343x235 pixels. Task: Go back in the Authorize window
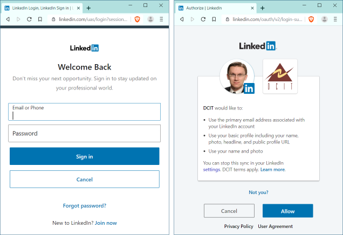pos(181,19)
